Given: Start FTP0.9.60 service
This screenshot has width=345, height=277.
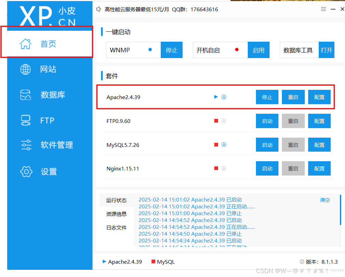Looking at the screenshot, I should [x=267, y=121].
